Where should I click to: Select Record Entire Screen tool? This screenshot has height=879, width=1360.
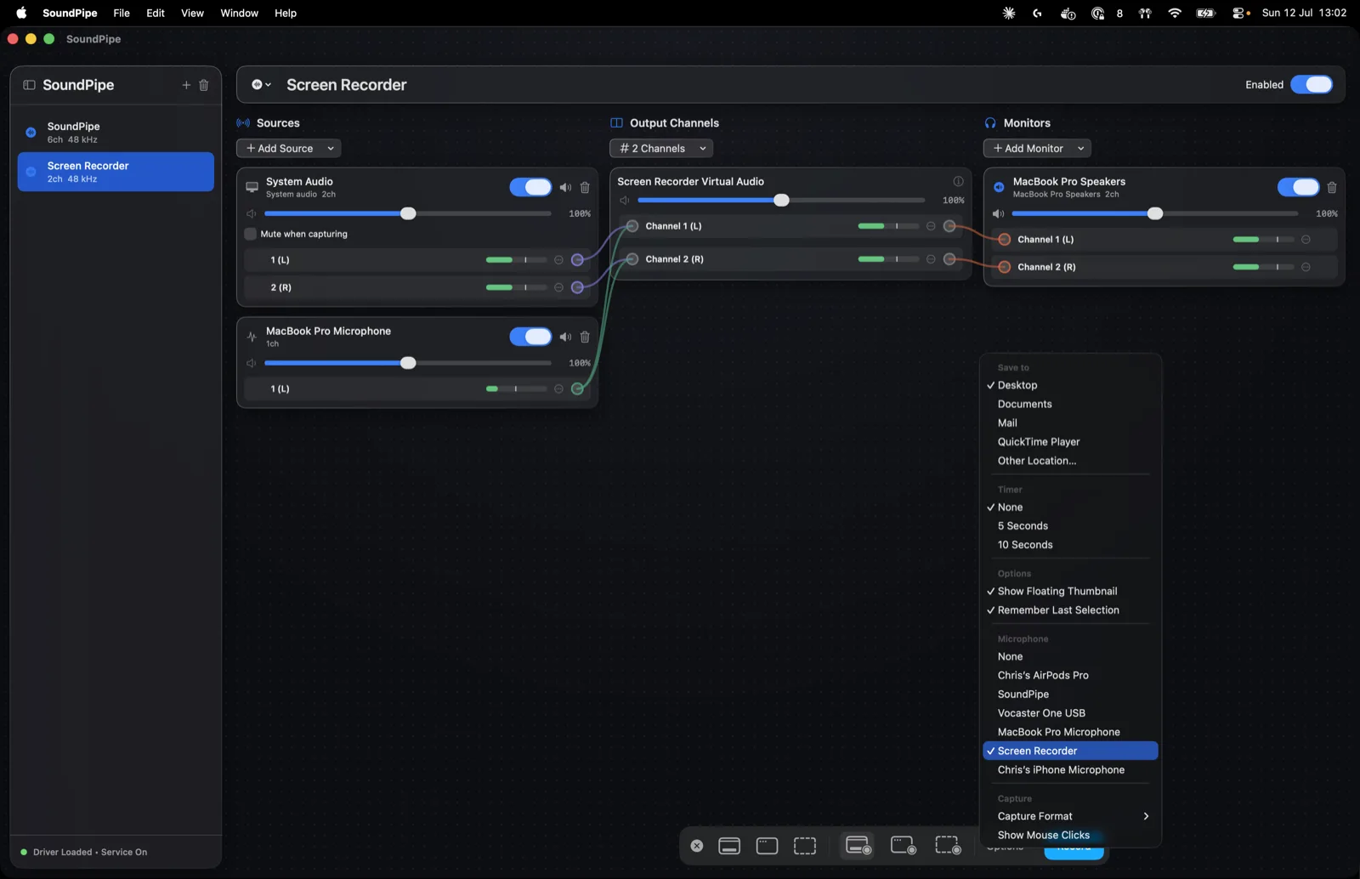pyautogui.click(x=858, y=846)
